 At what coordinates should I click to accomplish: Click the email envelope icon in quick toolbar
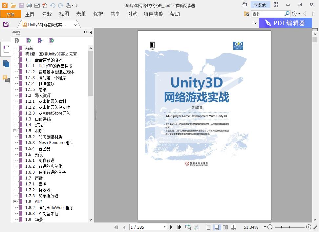click(37, 6)
